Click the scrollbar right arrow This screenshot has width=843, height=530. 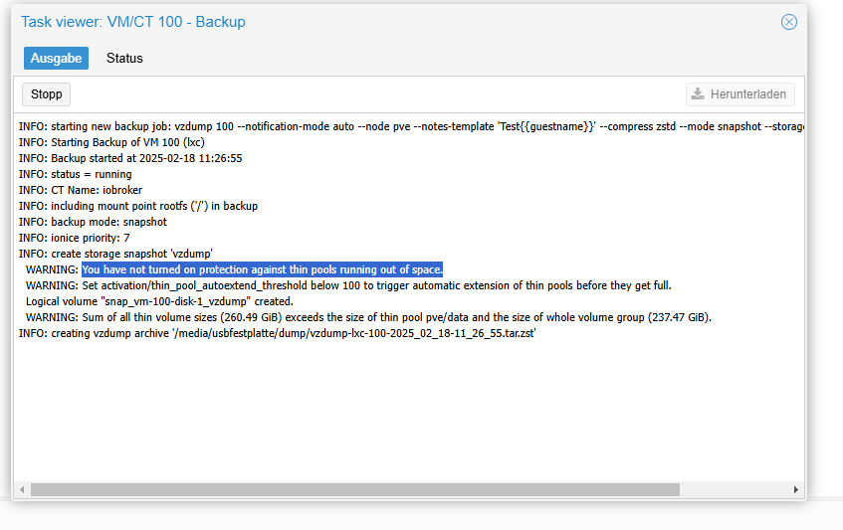click(795, 489)
